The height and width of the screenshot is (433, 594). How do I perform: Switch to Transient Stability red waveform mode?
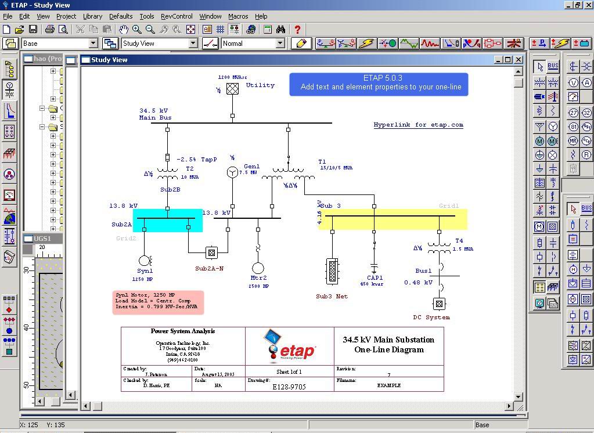tap(430, 43)
